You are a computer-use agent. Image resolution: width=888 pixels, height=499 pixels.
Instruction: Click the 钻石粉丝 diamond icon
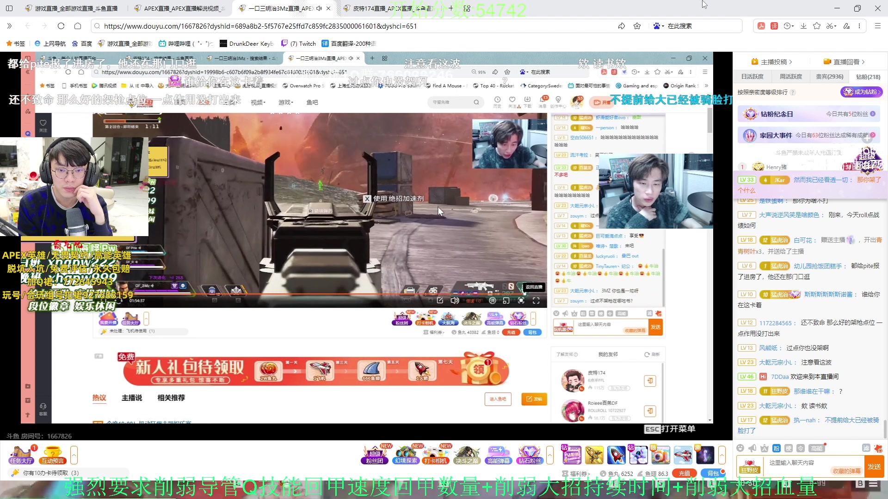[529, 455]
